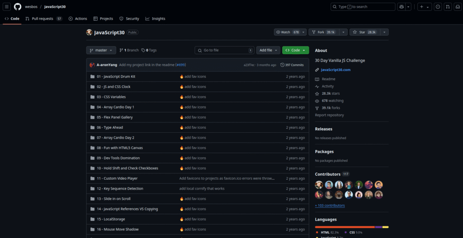Click the A-aronYang commit author avatar
Image resolution: width=463 pixels, height=238 pixels.
coord(92,65)
